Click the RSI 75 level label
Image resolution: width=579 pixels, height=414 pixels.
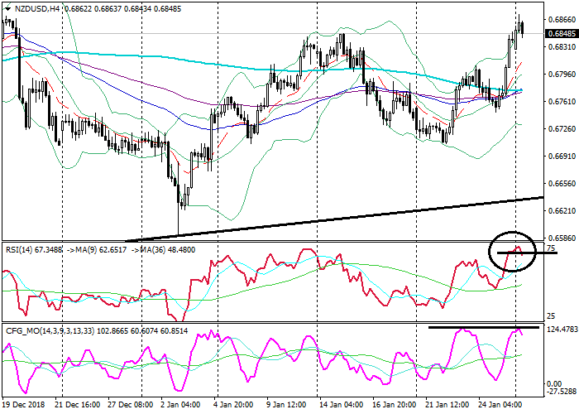[552, 248]
